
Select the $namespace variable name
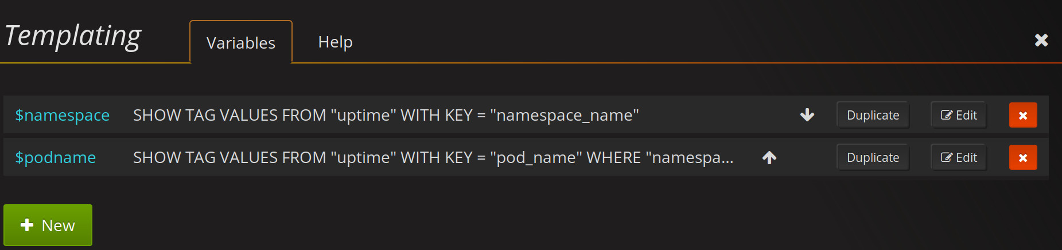(x=62, y=115)
